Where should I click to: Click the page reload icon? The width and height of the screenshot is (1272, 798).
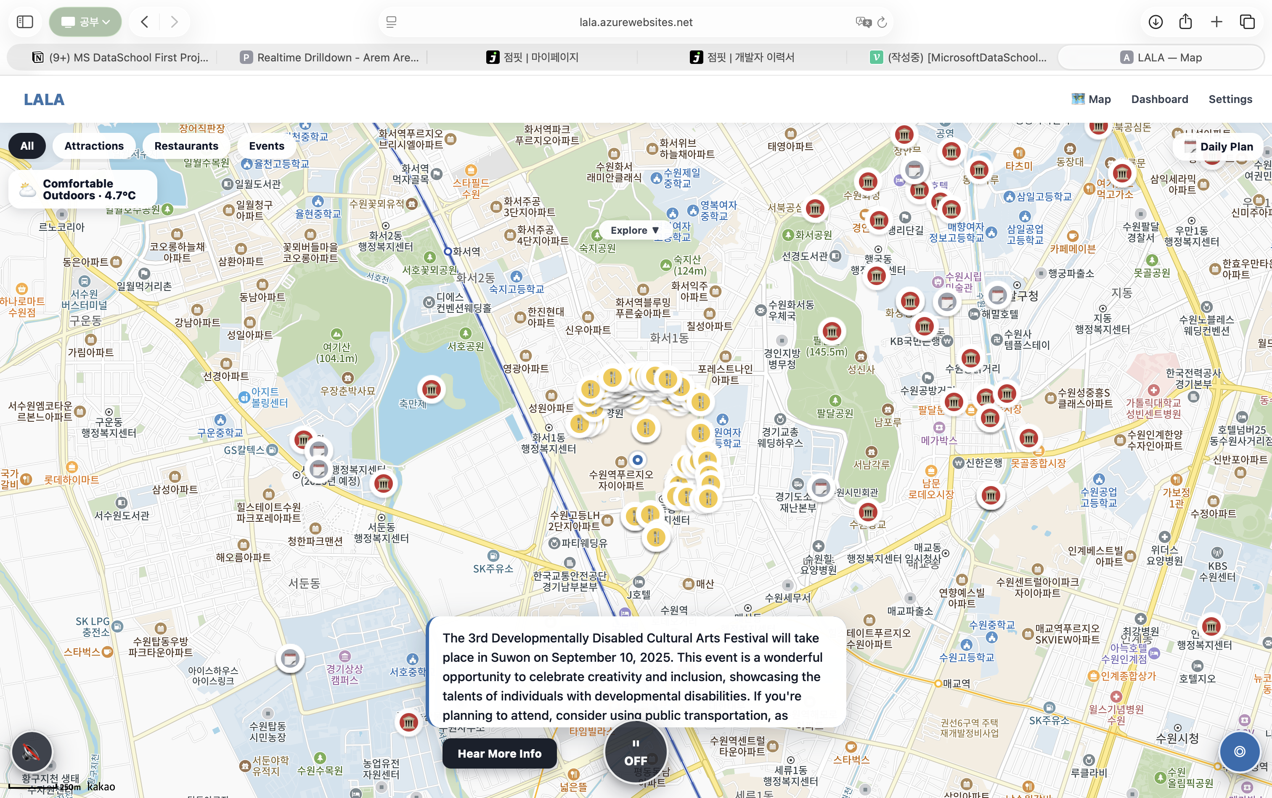(882, 22)
